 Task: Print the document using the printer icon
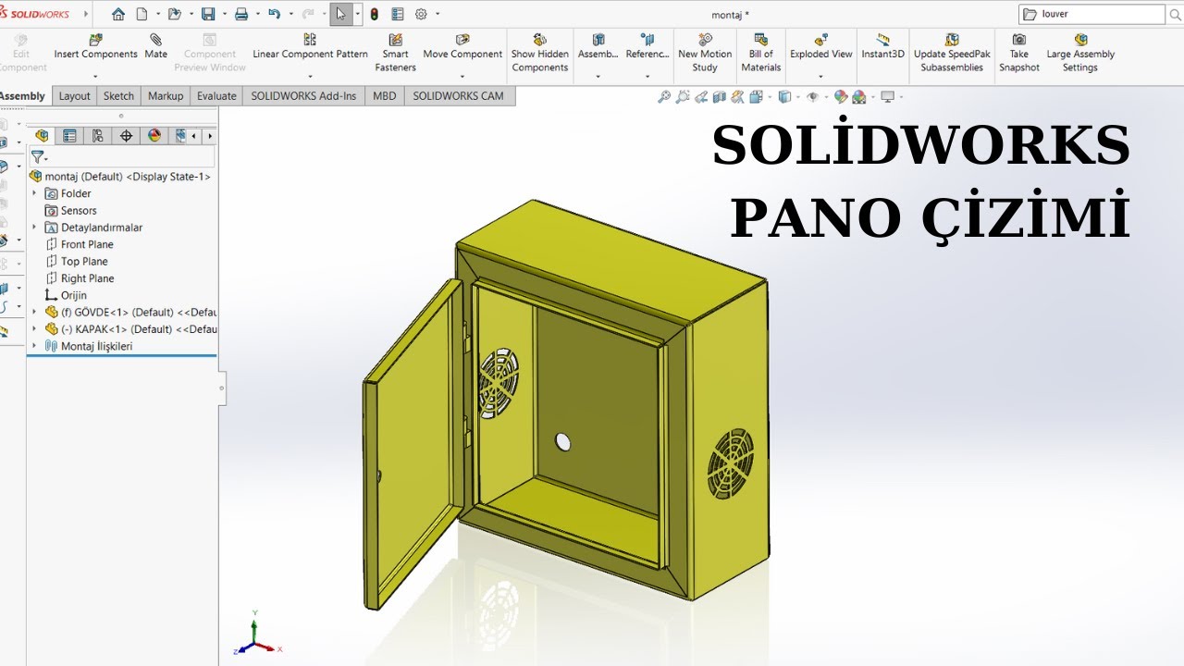pos(241,14)
